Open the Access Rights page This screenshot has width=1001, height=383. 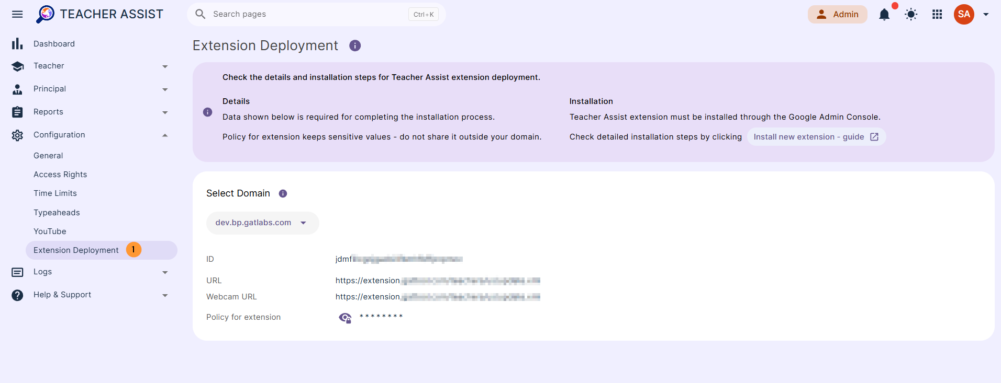point(60,175)
